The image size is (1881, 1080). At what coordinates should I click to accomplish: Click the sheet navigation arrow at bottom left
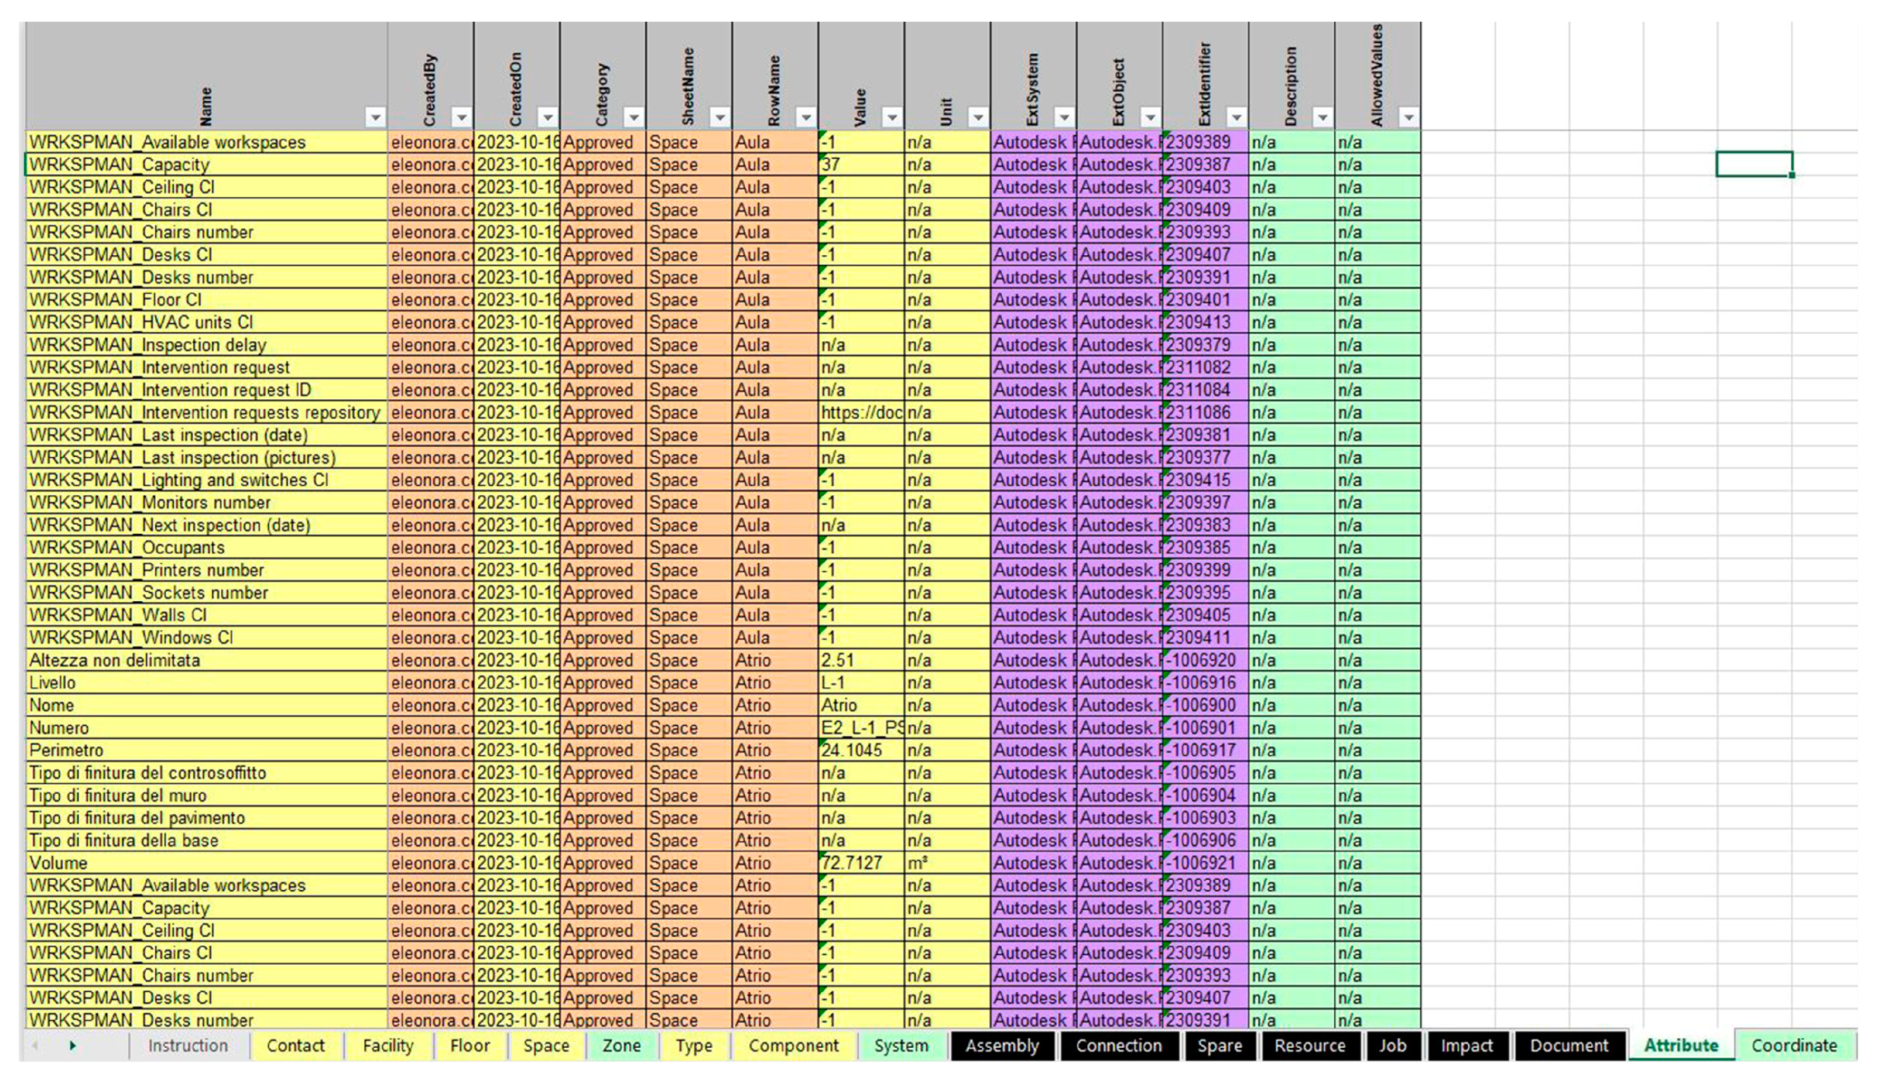(x=72, y=1046)
